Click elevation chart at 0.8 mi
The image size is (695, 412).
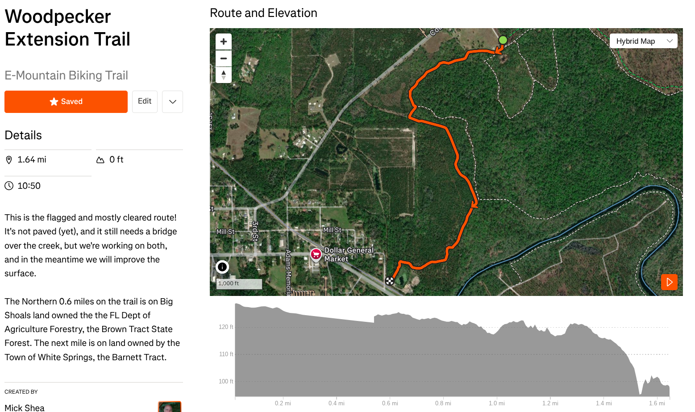pyautogui.click(x=443, y=357)
